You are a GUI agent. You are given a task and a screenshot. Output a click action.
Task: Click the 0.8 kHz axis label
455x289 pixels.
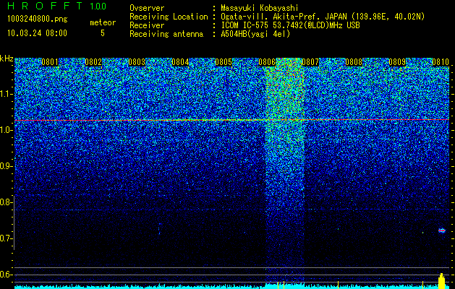tap(6, 202)
